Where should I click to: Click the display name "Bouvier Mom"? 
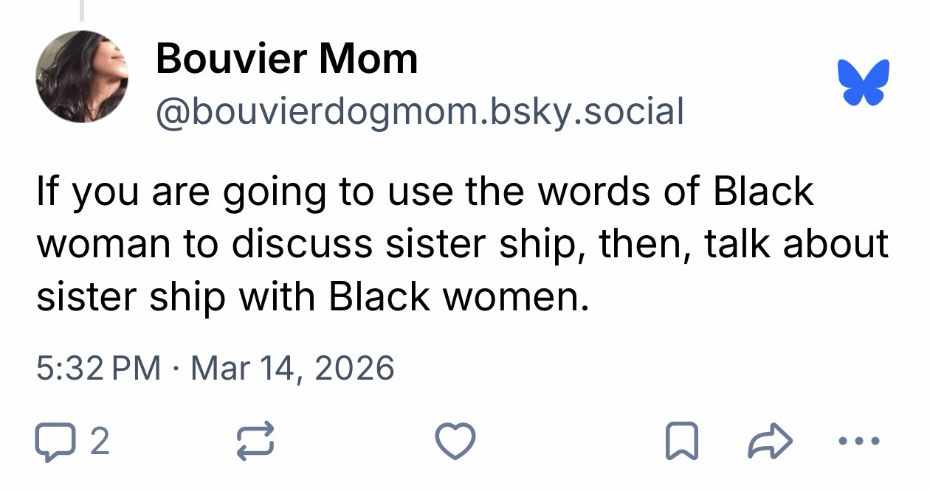(286, 58)
